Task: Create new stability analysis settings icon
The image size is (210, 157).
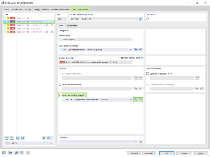Action: [136, 100]
